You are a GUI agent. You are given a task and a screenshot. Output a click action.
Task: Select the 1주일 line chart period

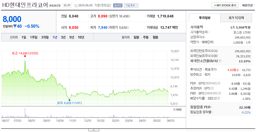34,37
